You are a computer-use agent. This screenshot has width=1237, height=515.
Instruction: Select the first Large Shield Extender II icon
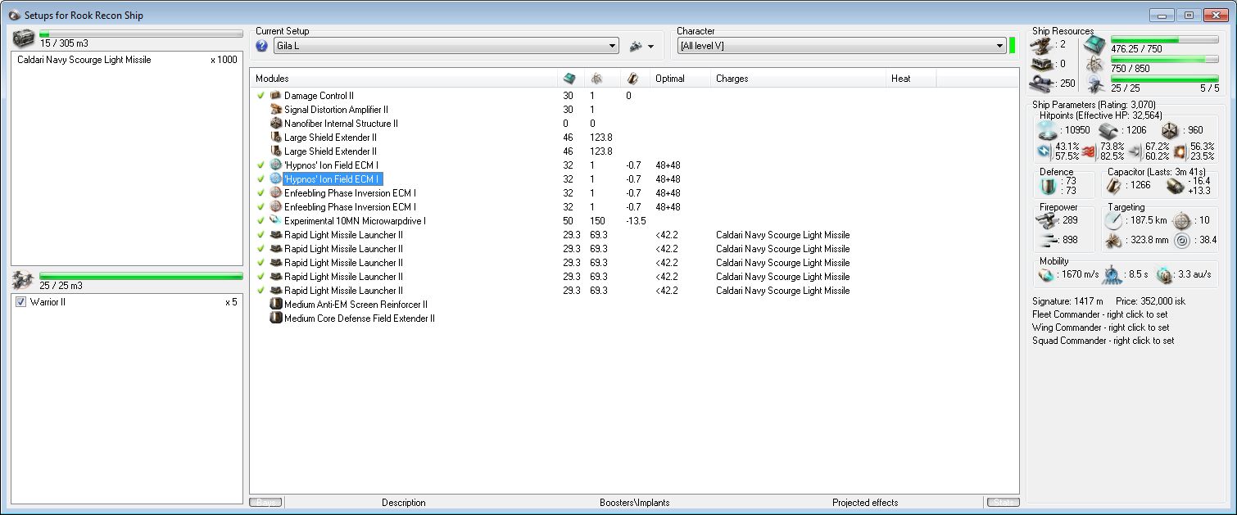[275, 138]
